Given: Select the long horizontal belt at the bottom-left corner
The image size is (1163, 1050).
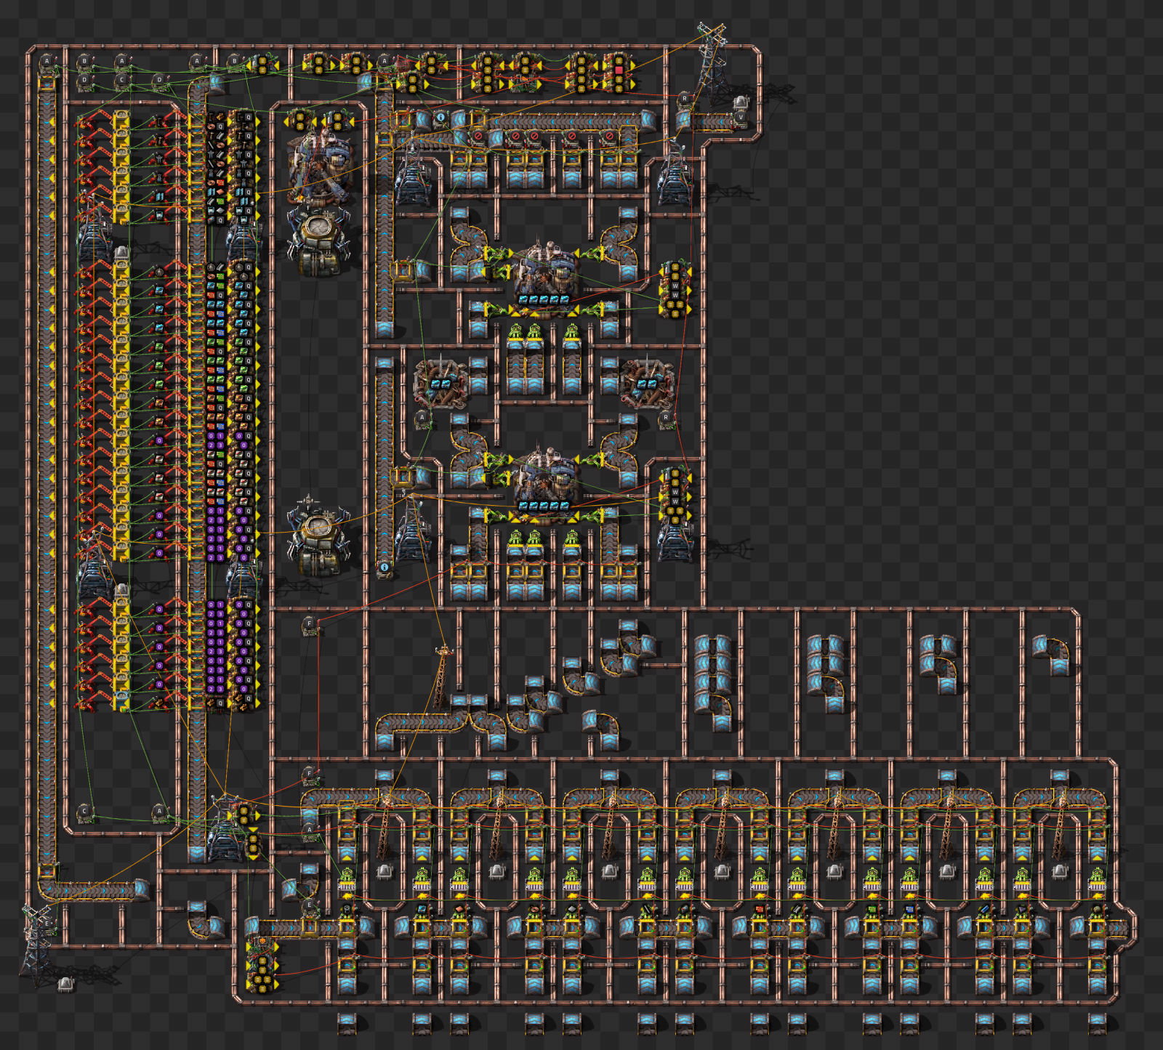Looking at the screenshot, I should click(x=93, y=889).
